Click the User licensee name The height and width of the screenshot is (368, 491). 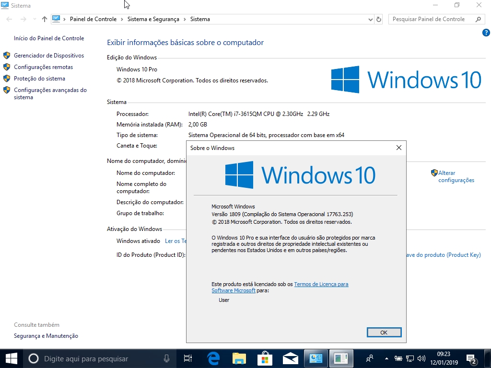click(224, 300)
